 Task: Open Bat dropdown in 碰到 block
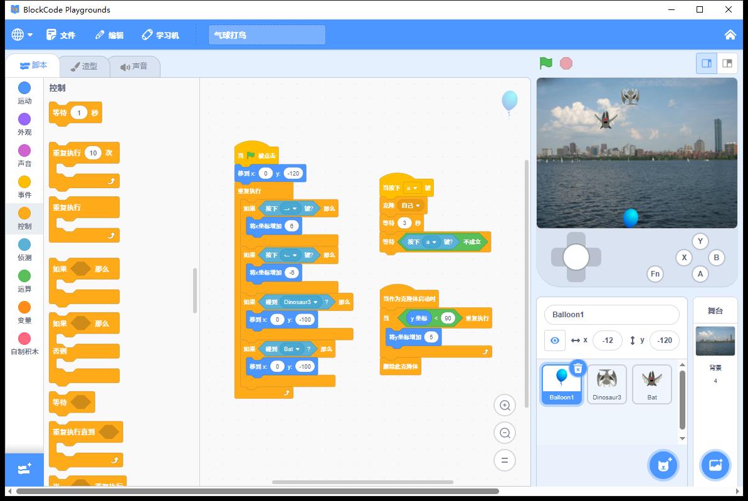(292, 349)
